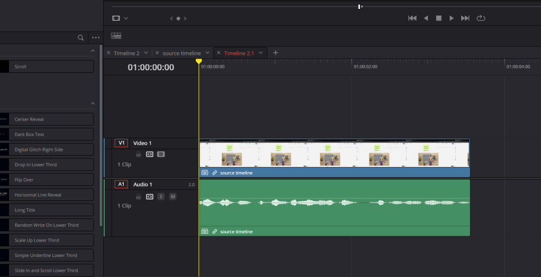Stop playback with the square button
The height and width of the screenshot is (277, 541).
438,18
